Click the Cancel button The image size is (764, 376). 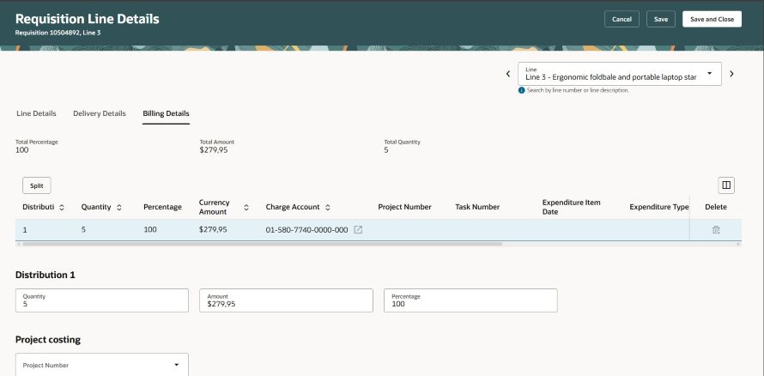(622, 19)
